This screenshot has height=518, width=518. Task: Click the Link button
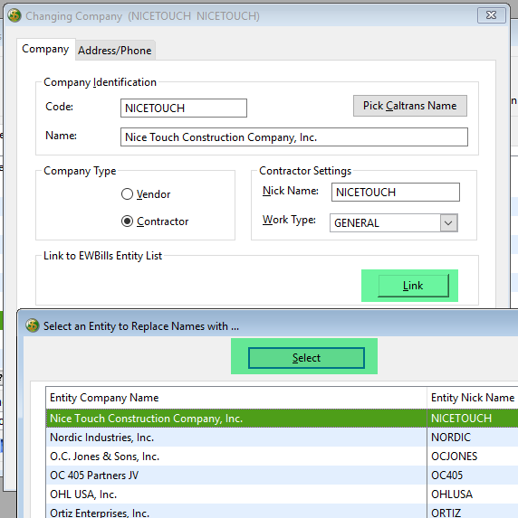point(414,286)
